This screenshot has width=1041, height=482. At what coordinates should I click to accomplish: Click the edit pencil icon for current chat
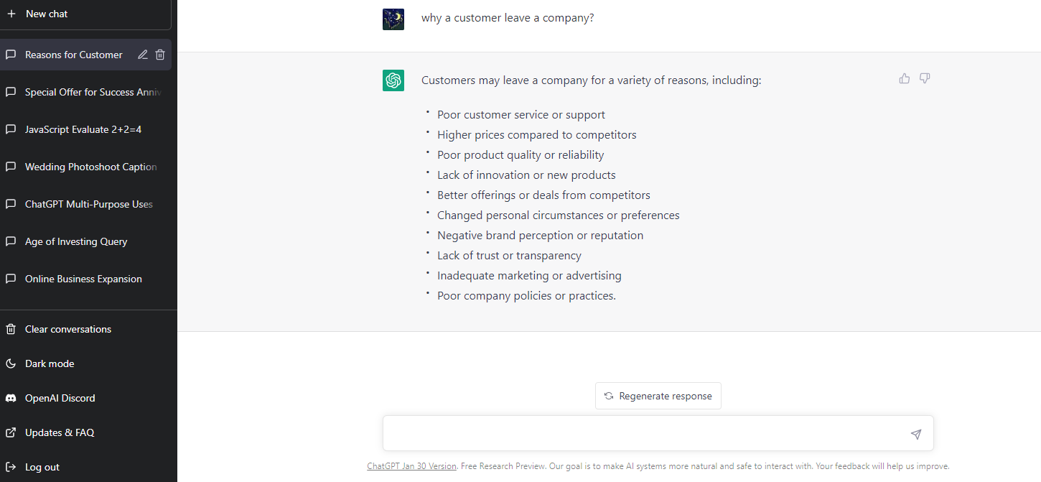point(143,55)
